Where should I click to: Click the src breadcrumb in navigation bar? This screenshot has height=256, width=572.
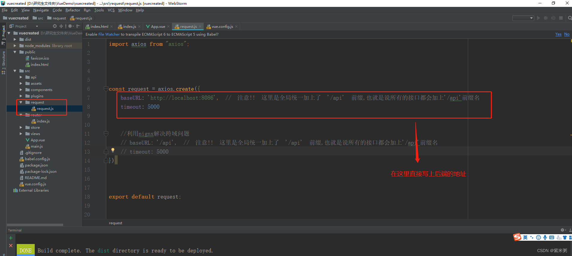pos(38,18)
